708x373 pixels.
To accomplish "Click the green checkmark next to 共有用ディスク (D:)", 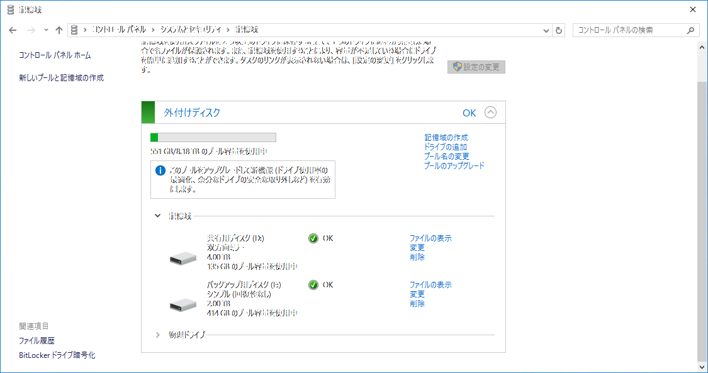I will click(312, 238).
